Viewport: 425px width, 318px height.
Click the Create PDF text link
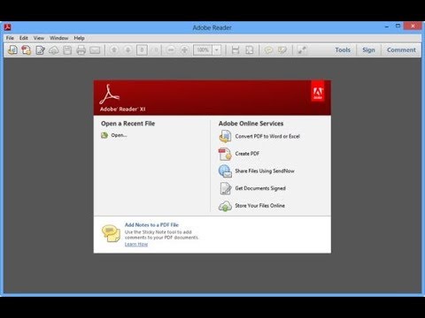click(247, 154)
